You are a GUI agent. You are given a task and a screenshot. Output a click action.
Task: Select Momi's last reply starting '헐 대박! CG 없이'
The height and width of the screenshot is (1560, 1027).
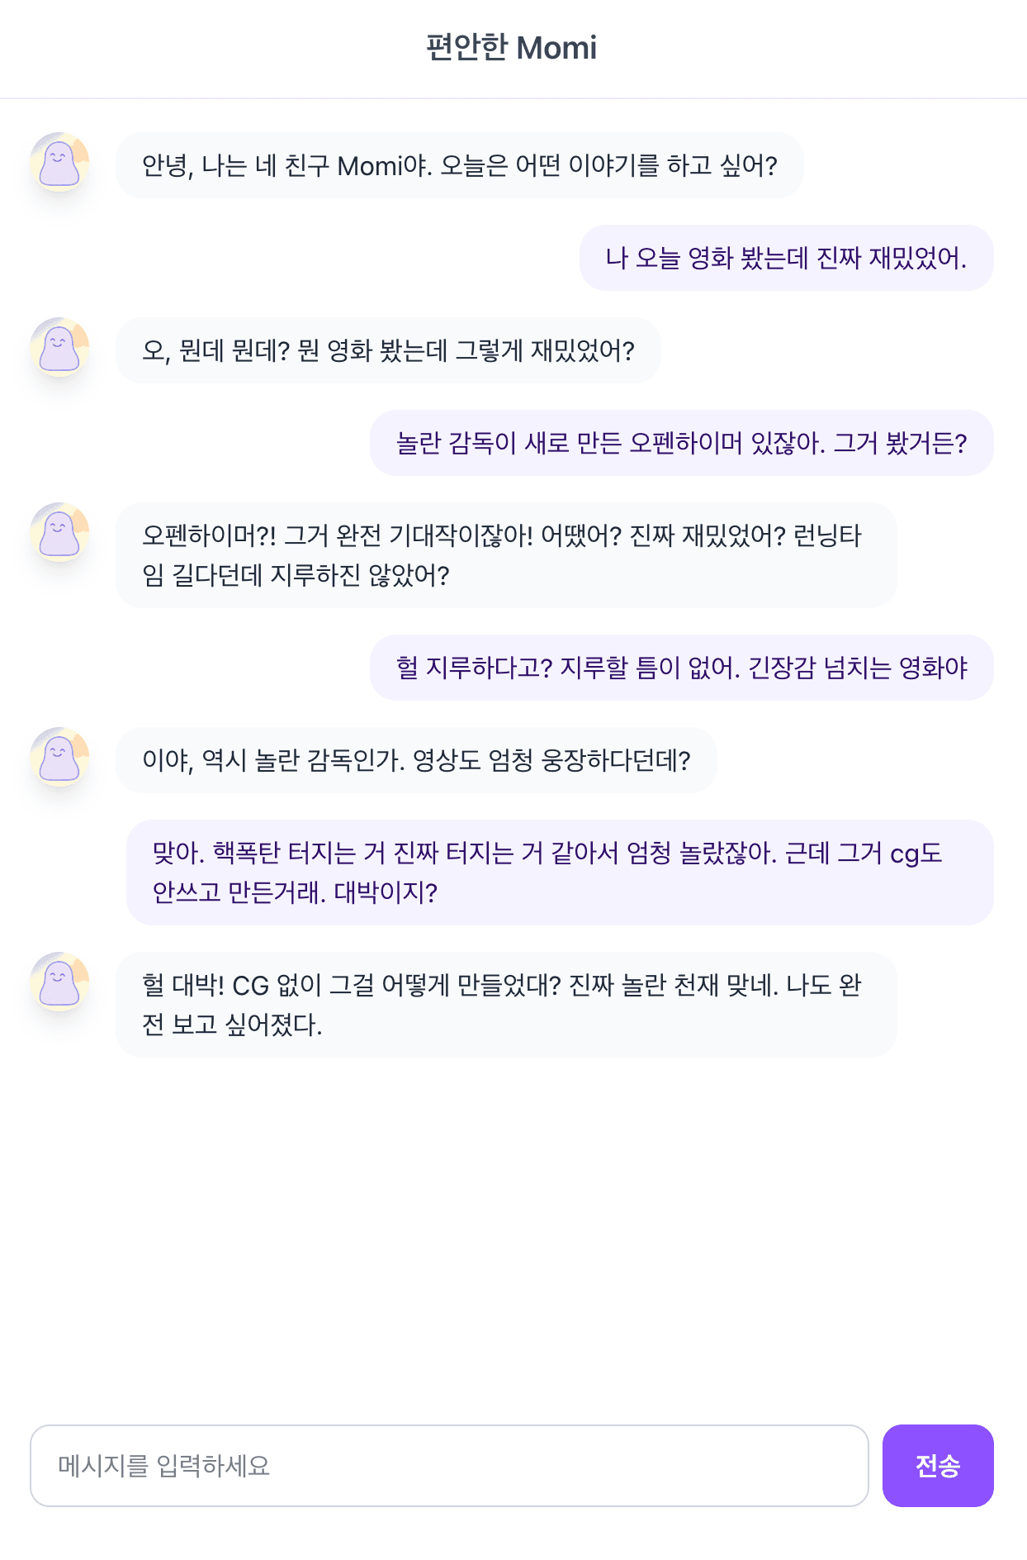coord(505,1005)
